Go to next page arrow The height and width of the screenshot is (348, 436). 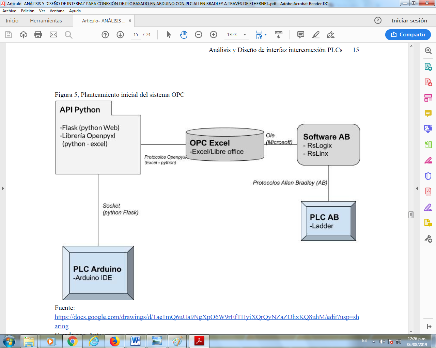point(120,35)
